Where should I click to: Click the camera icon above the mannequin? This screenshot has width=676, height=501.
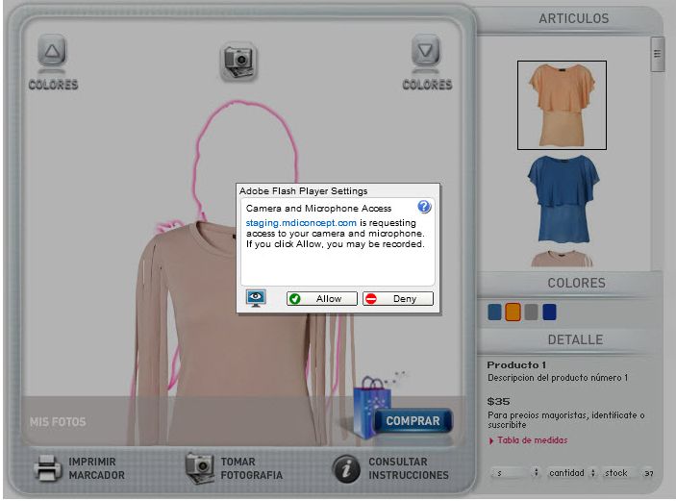click(x=238, y=61)
